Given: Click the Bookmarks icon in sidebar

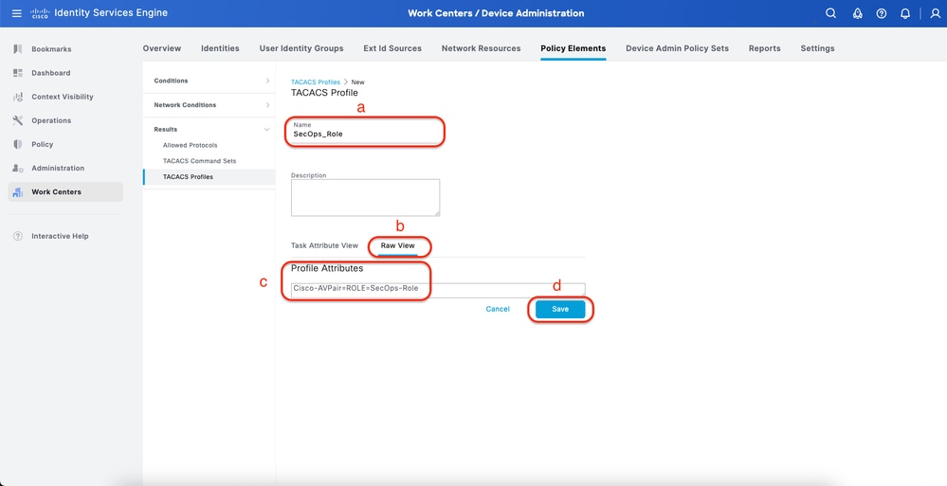Looking at the screenshot, I should click(x=17, y=49).
